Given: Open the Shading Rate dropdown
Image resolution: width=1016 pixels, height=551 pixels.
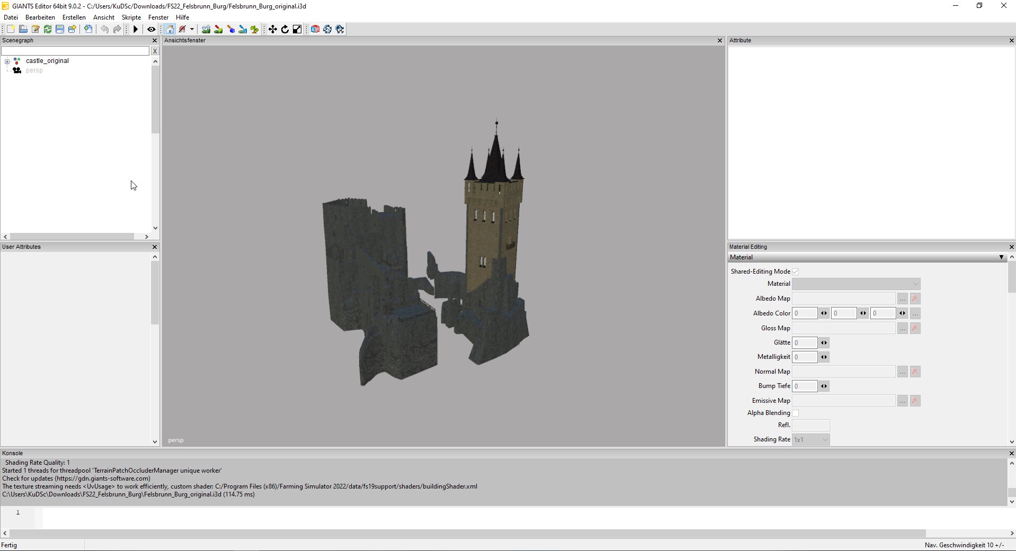Looking at the screenshot, I should click(810, 440).
